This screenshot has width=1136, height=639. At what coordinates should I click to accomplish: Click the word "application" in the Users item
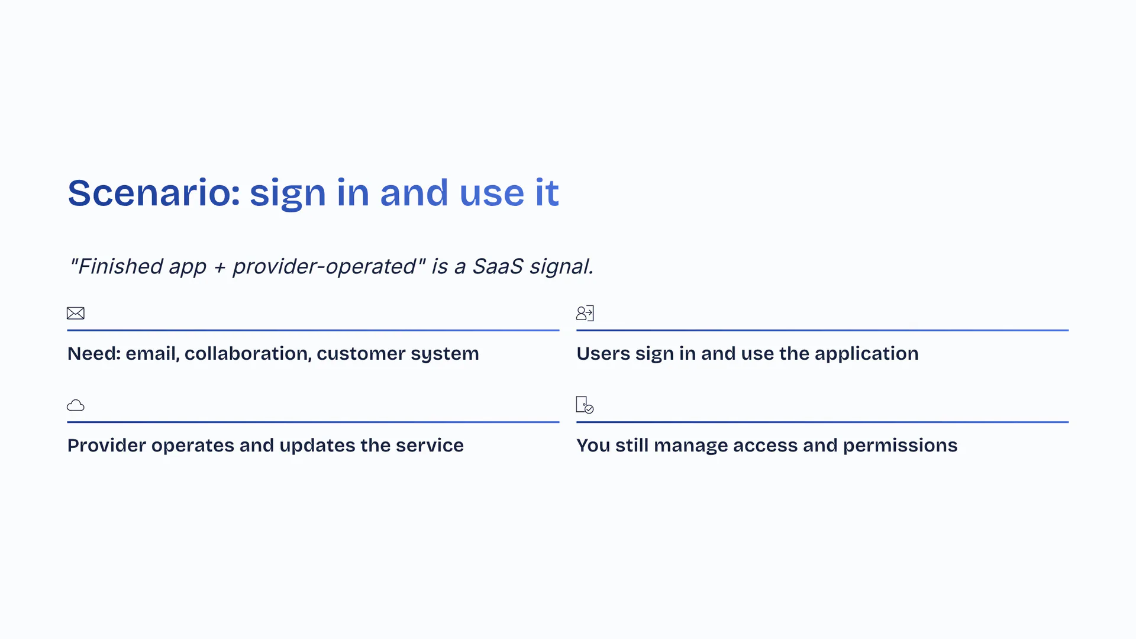[866, 354]
